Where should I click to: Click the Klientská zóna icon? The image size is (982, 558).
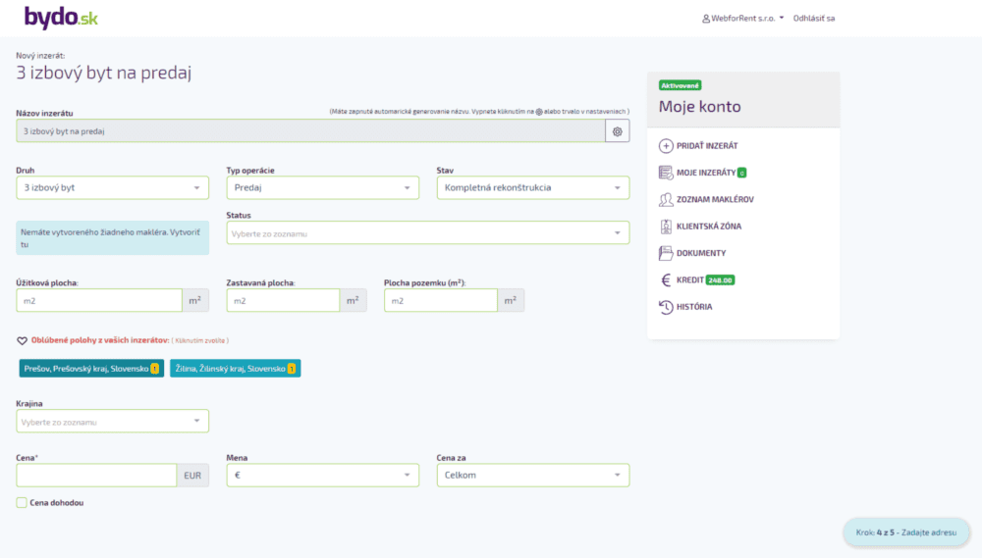[666, 227]
